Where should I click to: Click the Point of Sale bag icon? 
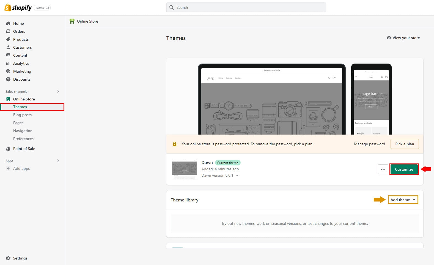click(x=8, y=149)
